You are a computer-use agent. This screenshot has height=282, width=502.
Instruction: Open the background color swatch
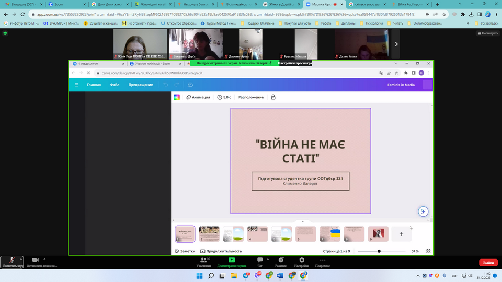[177, 97]
